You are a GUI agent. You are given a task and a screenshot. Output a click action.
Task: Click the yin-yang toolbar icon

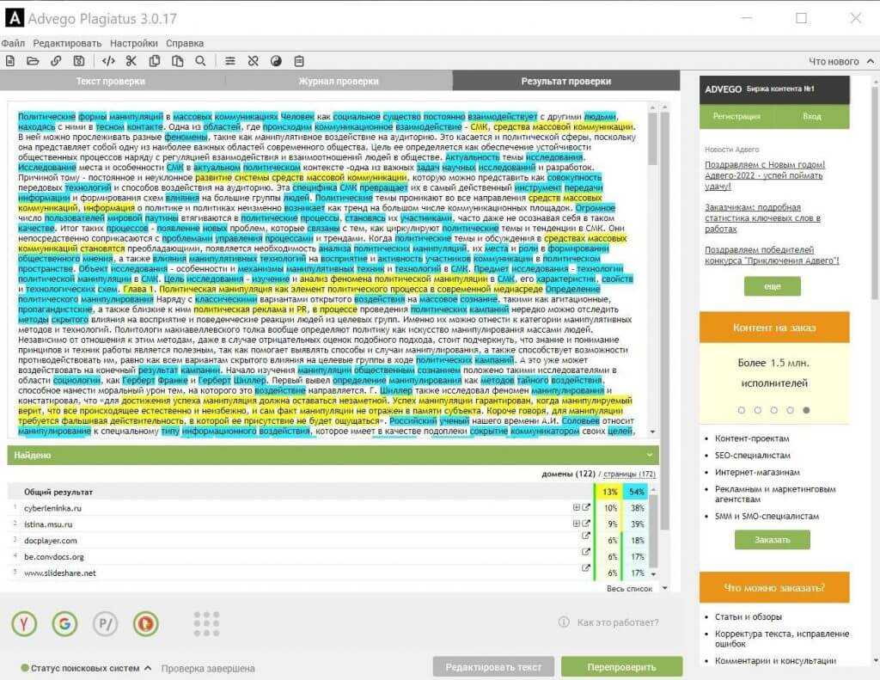[276, 61]
